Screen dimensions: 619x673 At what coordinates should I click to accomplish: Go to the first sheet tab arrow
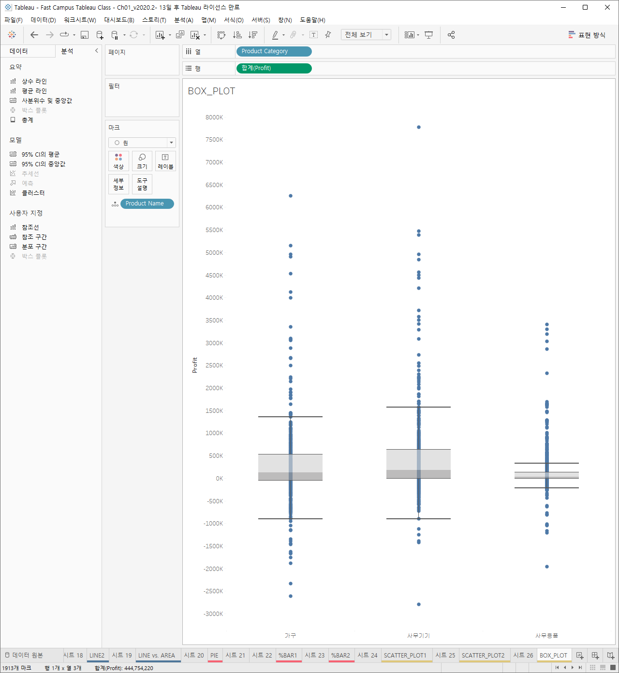[x=557, y=668]
